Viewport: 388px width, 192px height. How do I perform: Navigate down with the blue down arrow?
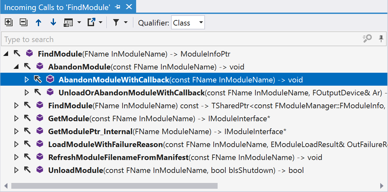point(53,22)
